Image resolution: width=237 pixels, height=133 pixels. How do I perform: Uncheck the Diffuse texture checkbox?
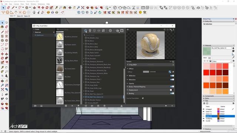[173, 72]
